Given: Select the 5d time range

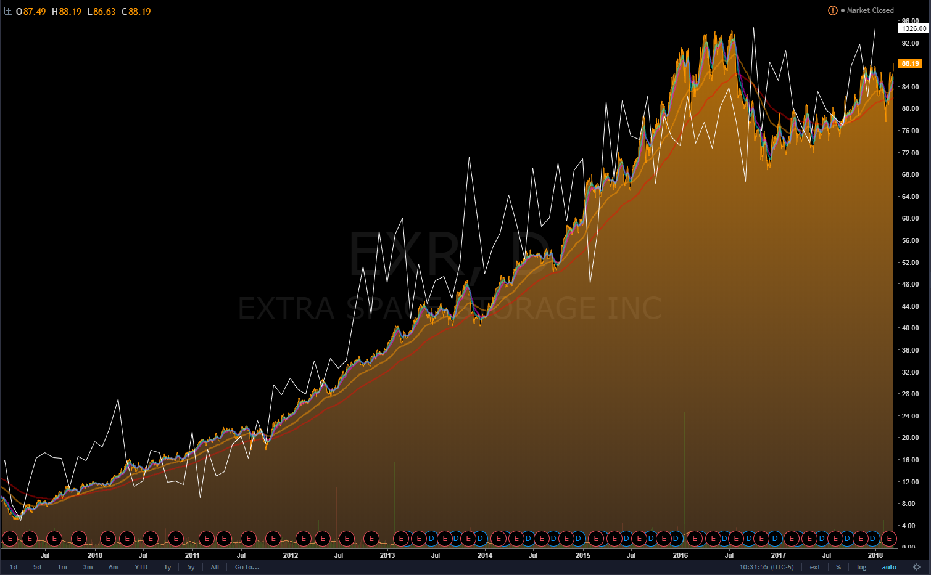Looking at the screenshot, I should click(x=37, y=567).
